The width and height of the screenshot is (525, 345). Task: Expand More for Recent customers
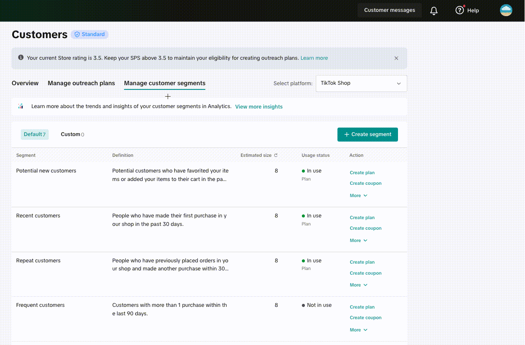coord(358,241)
